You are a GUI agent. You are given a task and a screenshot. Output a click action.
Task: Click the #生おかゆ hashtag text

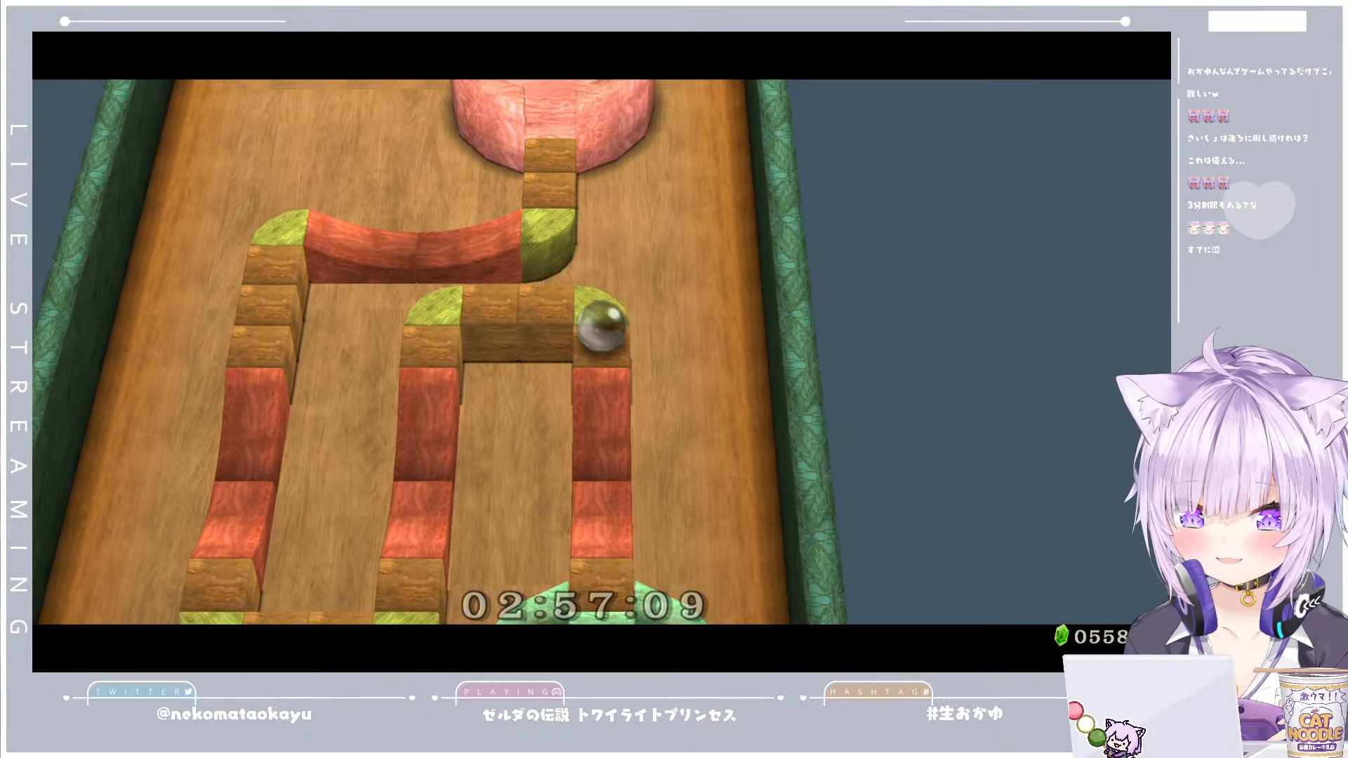coord(965,713)
